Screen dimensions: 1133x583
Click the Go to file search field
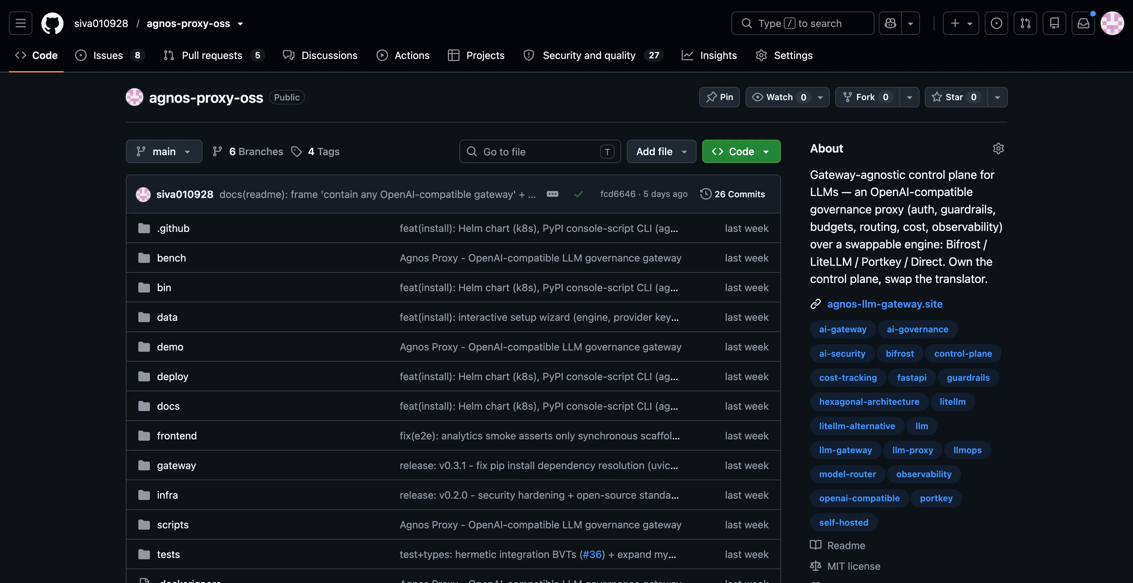point(540,152)
